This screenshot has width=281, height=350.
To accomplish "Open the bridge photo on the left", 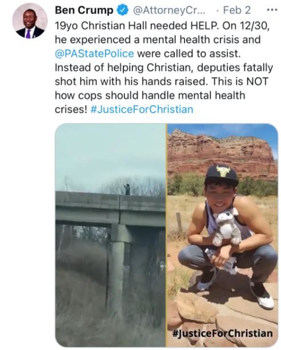I will coord(110,235).
